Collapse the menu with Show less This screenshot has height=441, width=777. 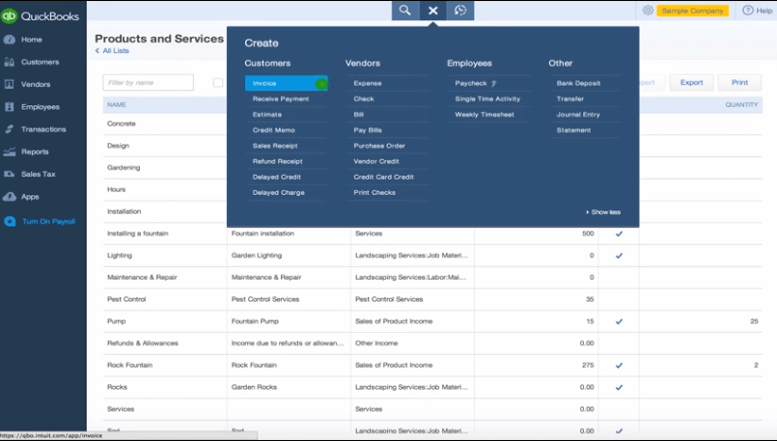point(603,212)
